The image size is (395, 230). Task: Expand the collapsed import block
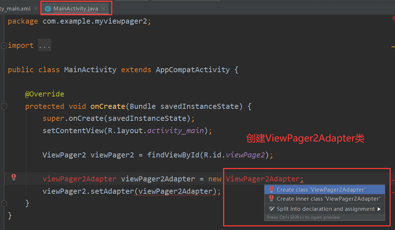click(x=4, y=45)
